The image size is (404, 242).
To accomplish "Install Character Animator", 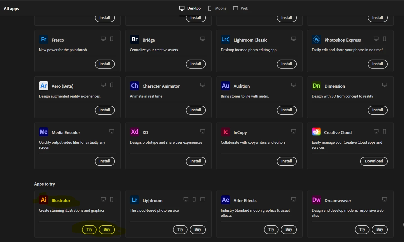I will tap(196, 110).
